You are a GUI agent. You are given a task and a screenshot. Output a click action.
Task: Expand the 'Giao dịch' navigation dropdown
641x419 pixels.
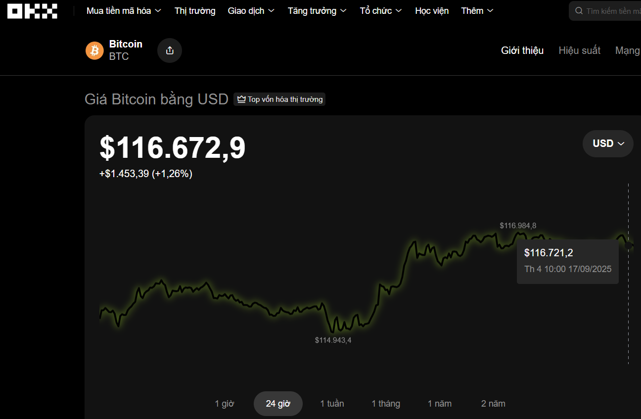[x=251, y=10]
